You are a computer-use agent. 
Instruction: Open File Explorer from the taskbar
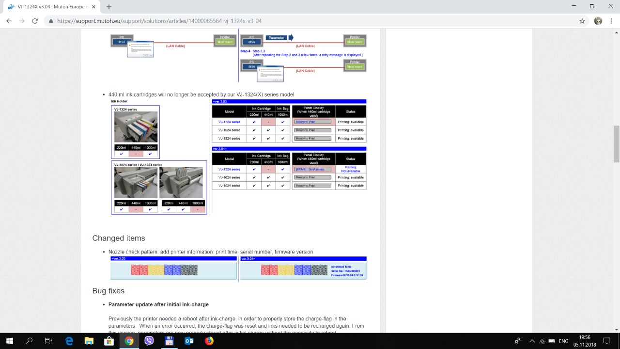click(89, 341)
